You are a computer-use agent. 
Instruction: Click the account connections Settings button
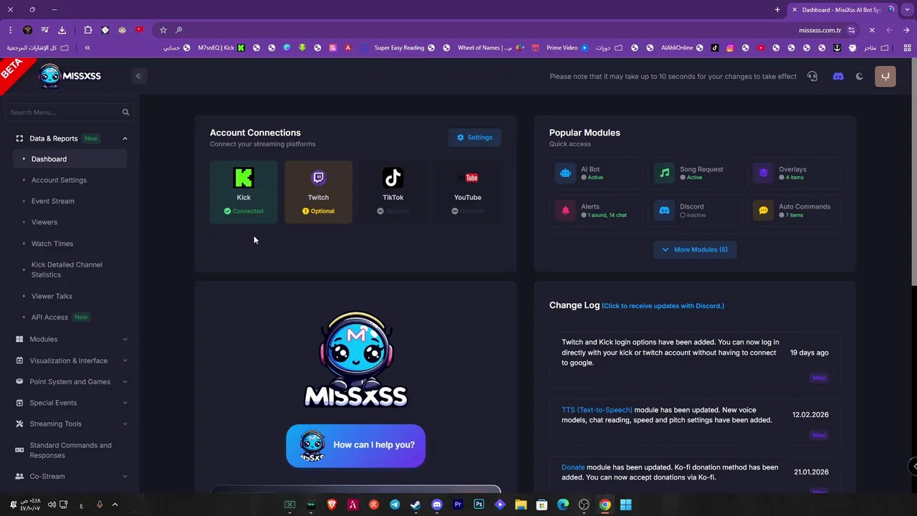(x=474, y=138)
